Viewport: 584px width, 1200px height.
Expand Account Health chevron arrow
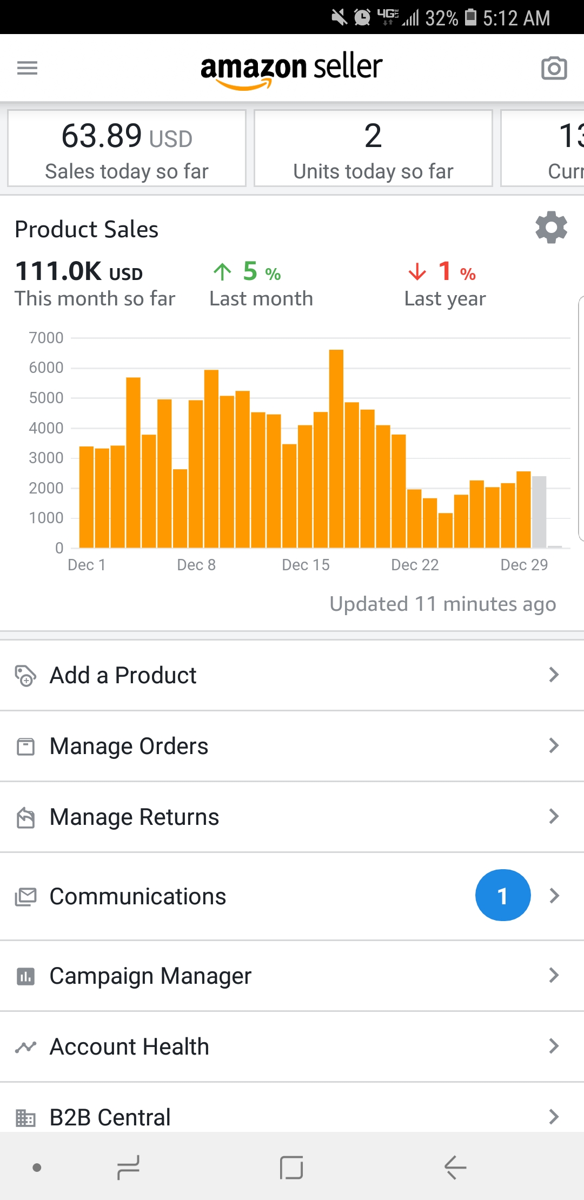tap(554, 1046)
